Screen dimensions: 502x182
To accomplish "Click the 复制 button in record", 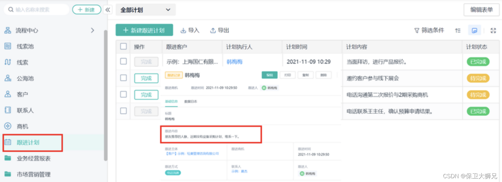I will [x=306, y=75].
